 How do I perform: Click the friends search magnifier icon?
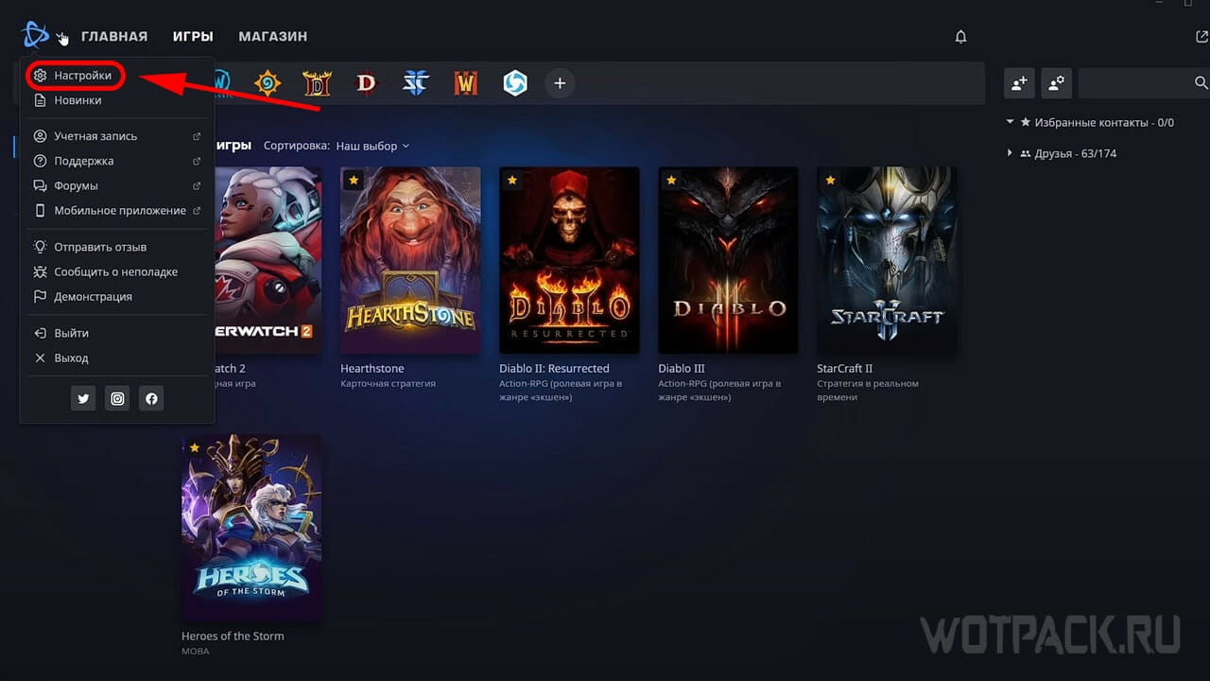click(1201, 83)
